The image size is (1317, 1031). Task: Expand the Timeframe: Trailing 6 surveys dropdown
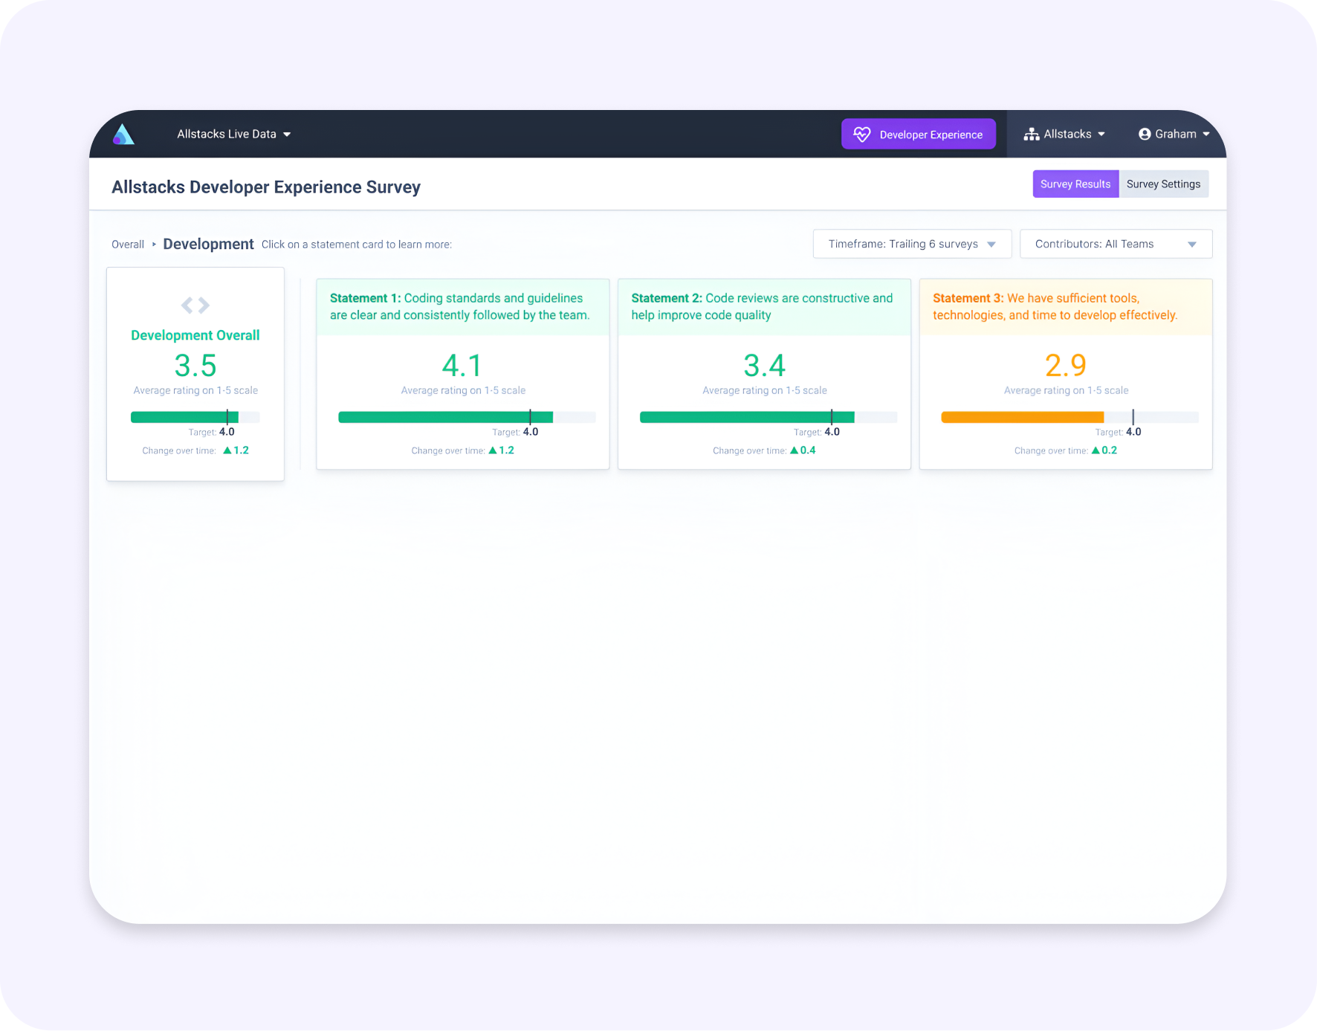(911, 245)
